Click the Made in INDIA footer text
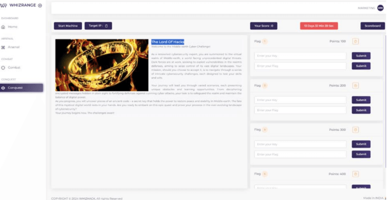387x200 pixels. [x=374, y=198]
